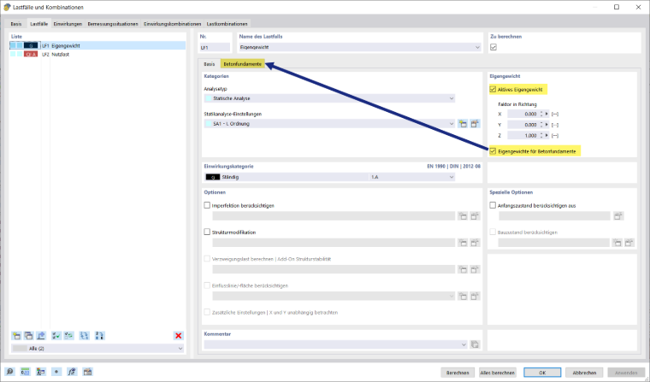Click the Z factor value field
This screenshot has width=650, height=382.
pos(523,136)
